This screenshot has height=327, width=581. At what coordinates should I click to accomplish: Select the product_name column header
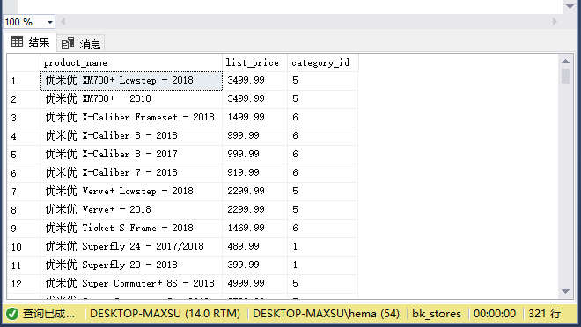[x=131, y=63]
